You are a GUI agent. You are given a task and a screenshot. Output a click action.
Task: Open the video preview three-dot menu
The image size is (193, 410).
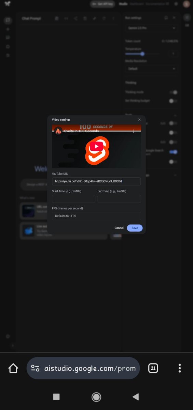point(134,131)
